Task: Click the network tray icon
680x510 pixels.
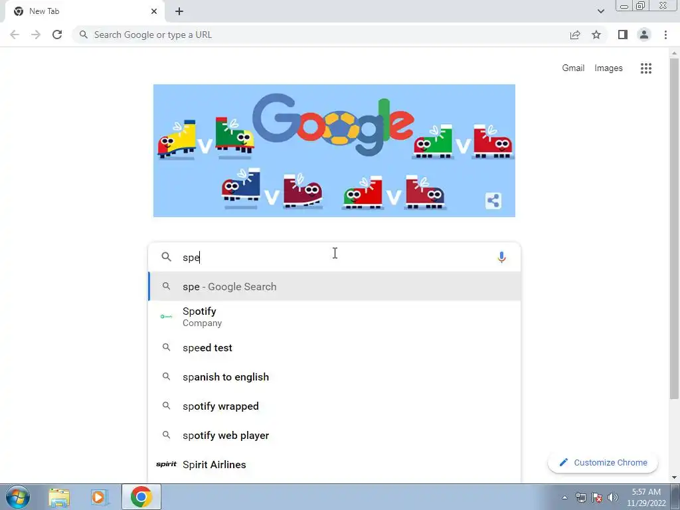Action: coord(580,497)
